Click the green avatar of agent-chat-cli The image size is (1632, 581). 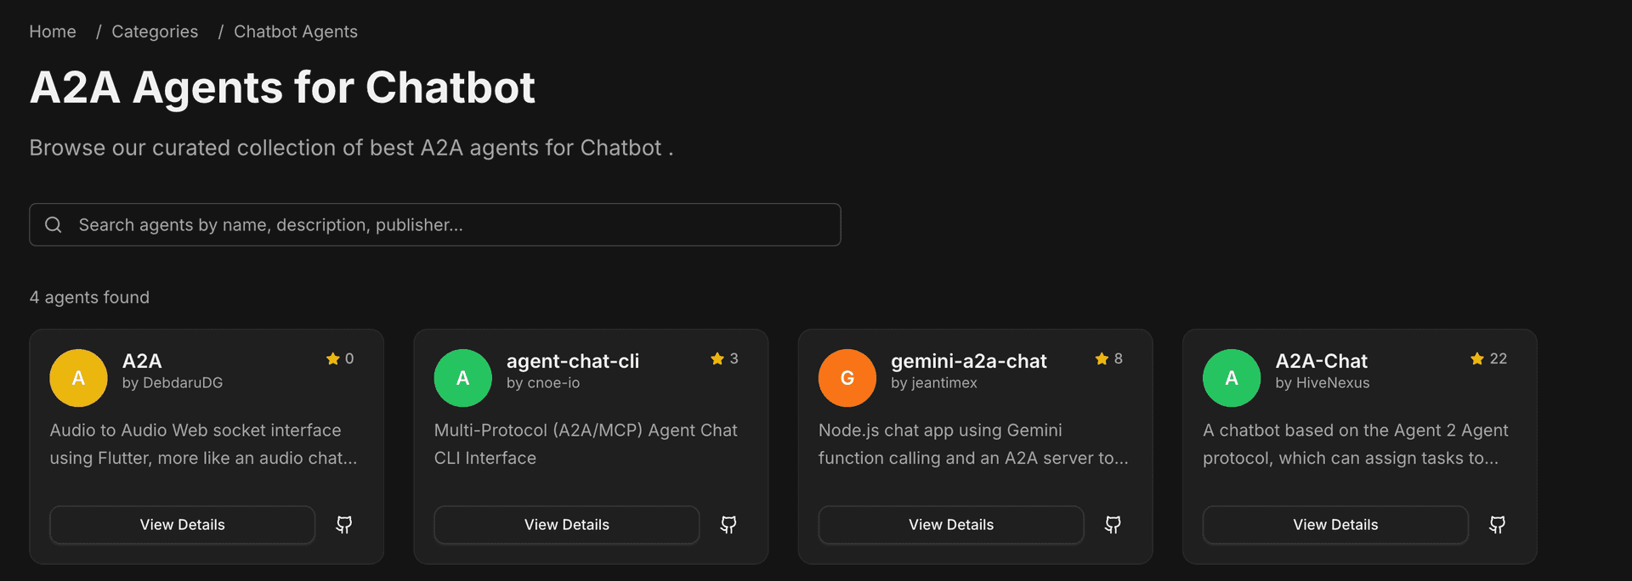tap(462, 377)
